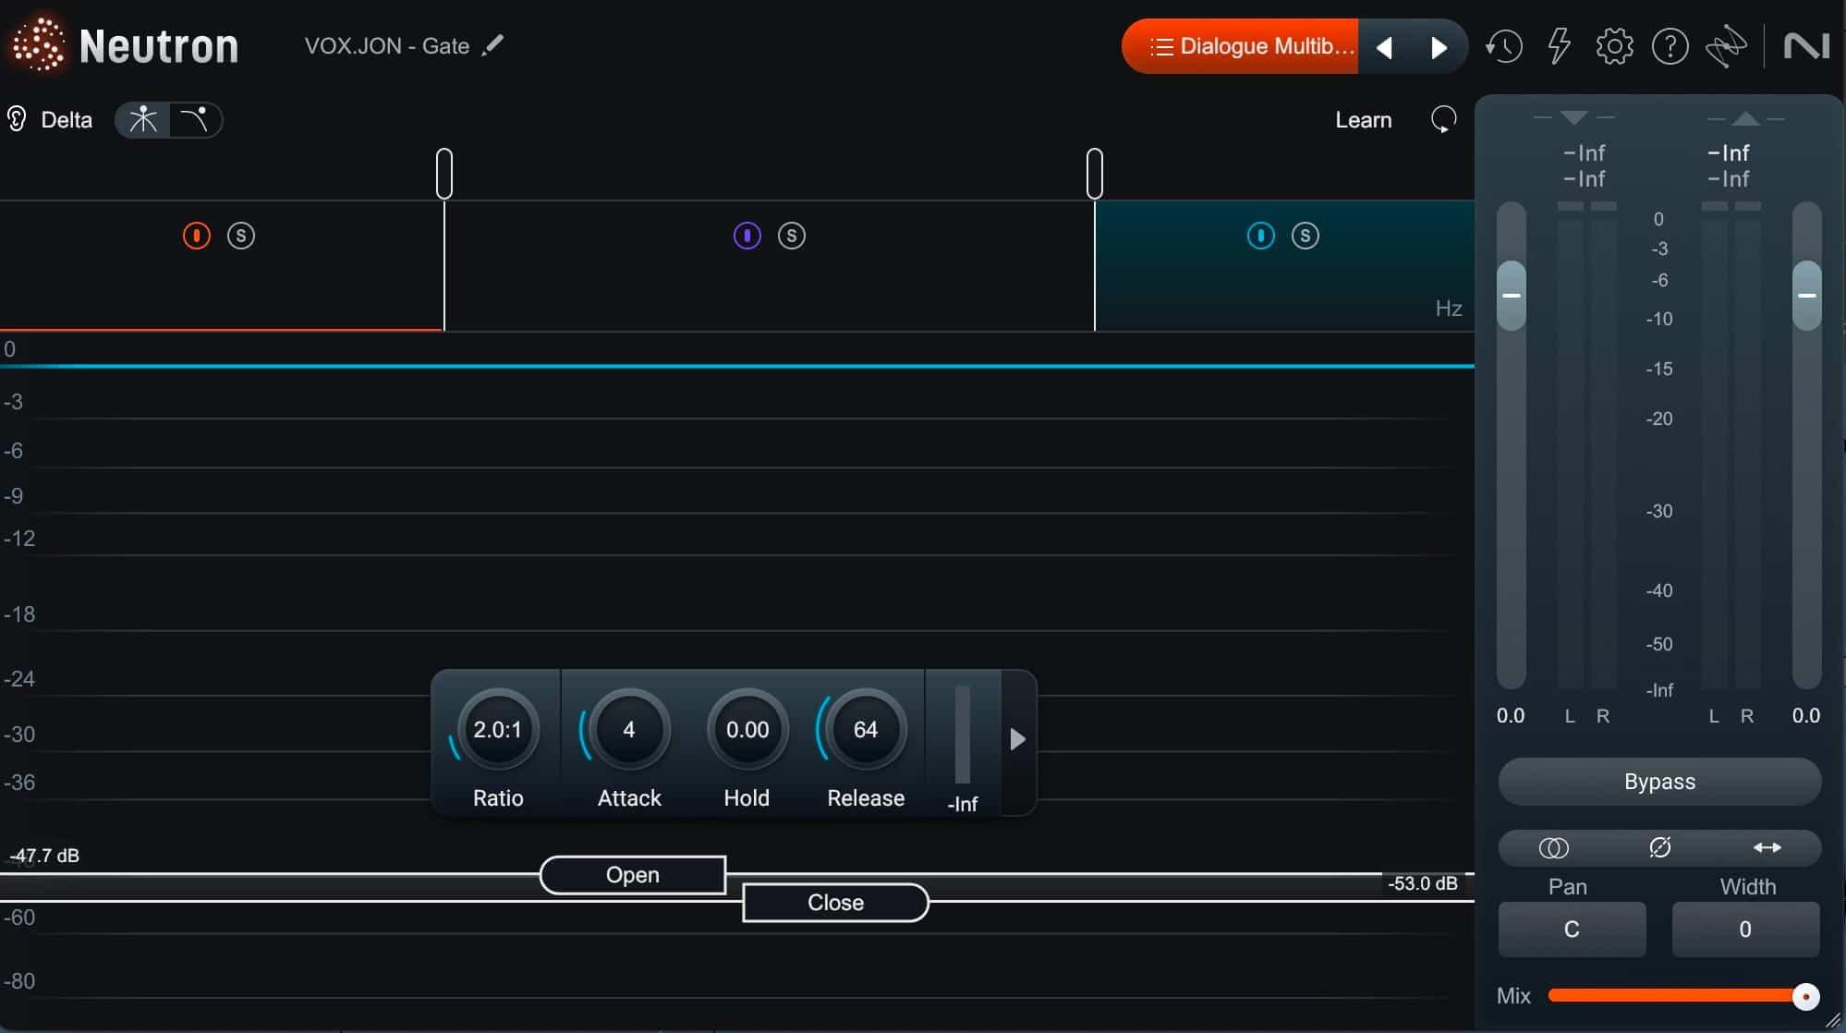Swap channels with double arrow icon
This screenshot has height=1033, width=1846.
point(1767,847)
